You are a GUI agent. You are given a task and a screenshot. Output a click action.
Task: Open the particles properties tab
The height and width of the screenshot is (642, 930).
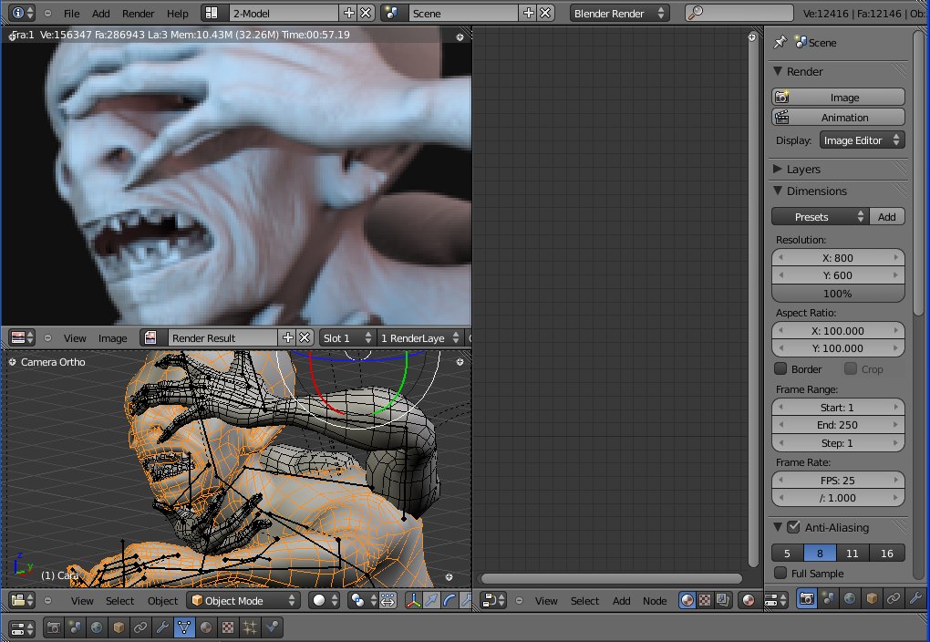[250, 627]
